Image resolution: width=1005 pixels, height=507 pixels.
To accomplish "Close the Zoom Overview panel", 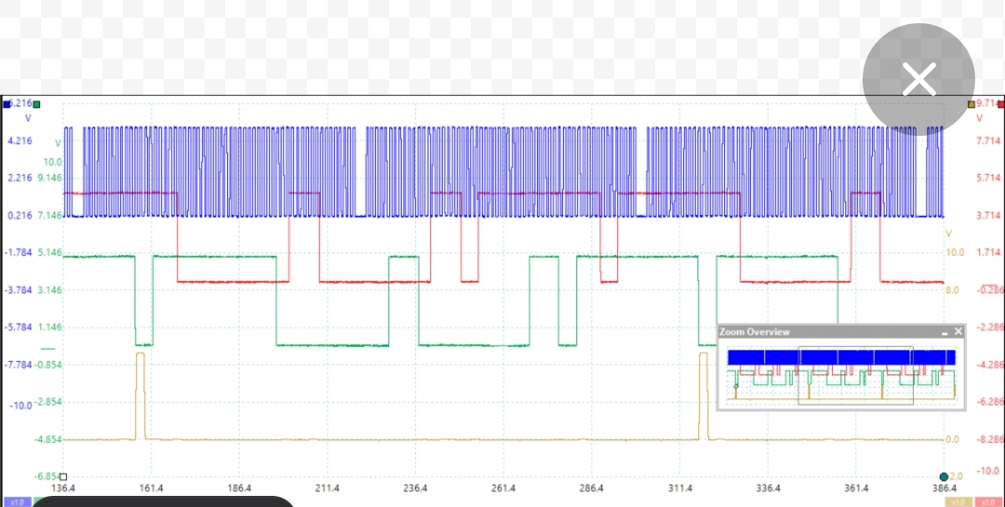I will coord(958,331).
